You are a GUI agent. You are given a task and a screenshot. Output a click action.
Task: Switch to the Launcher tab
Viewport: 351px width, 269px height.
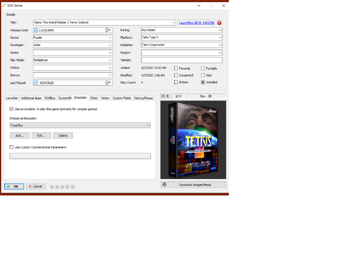(12, 98)
